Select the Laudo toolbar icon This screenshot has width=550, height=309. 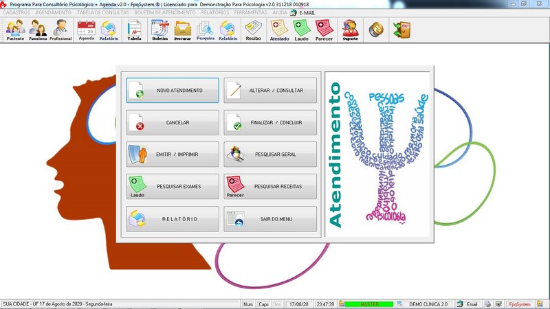tap(302, 30)
